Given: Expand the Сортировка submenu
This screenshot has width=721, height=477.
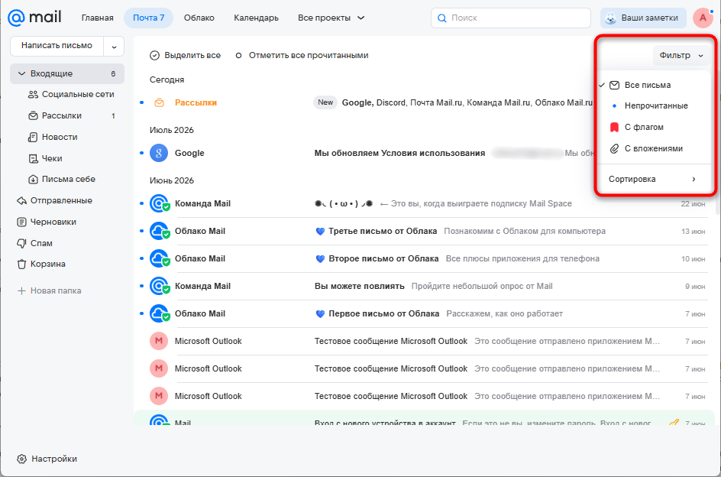Looking at the screenshot, I should 653,179.
